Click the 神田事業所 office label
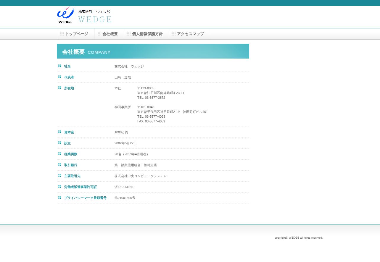Screen dimensions: 380x262 [x=123, y=107]
